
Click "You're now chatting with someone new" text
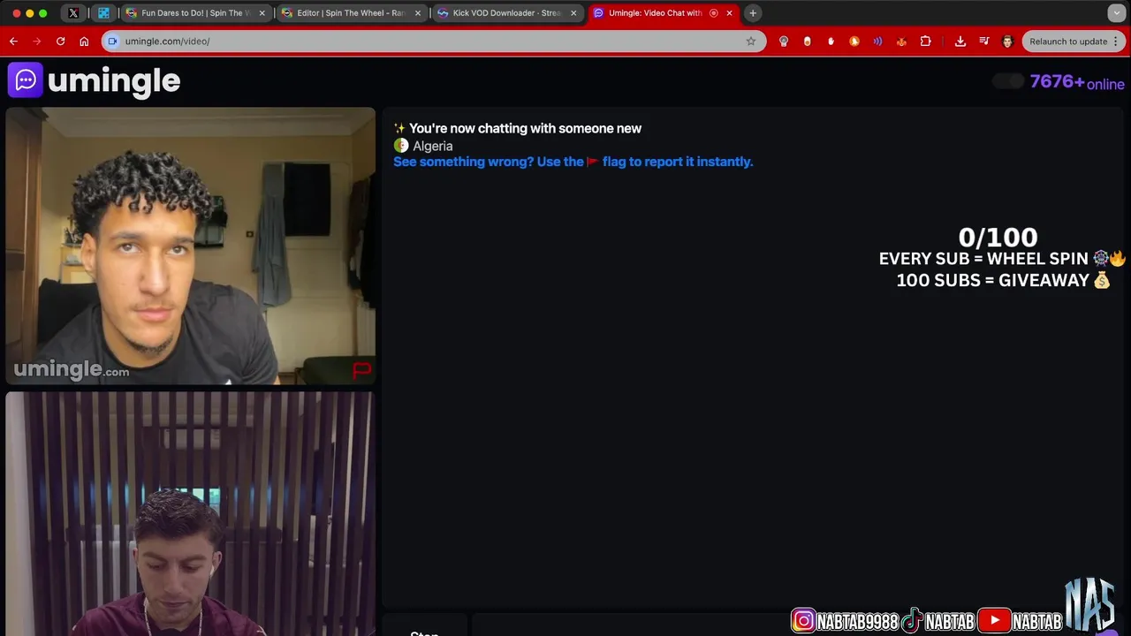525,129
